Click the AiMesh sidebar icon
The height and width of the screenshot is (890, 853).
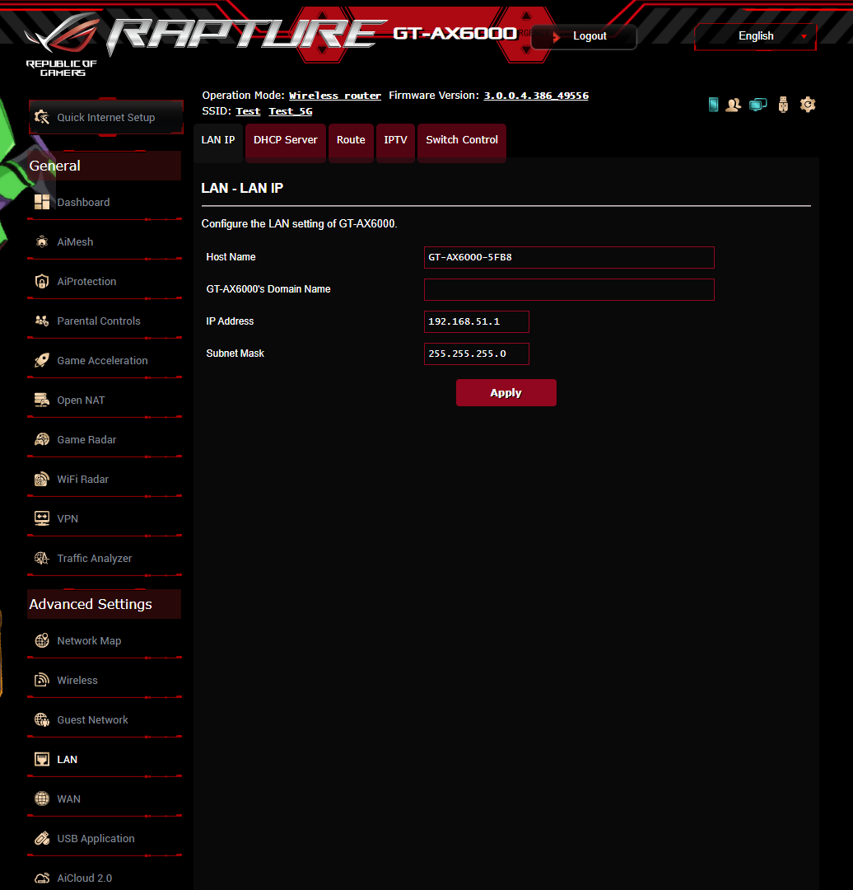point(42,241)
